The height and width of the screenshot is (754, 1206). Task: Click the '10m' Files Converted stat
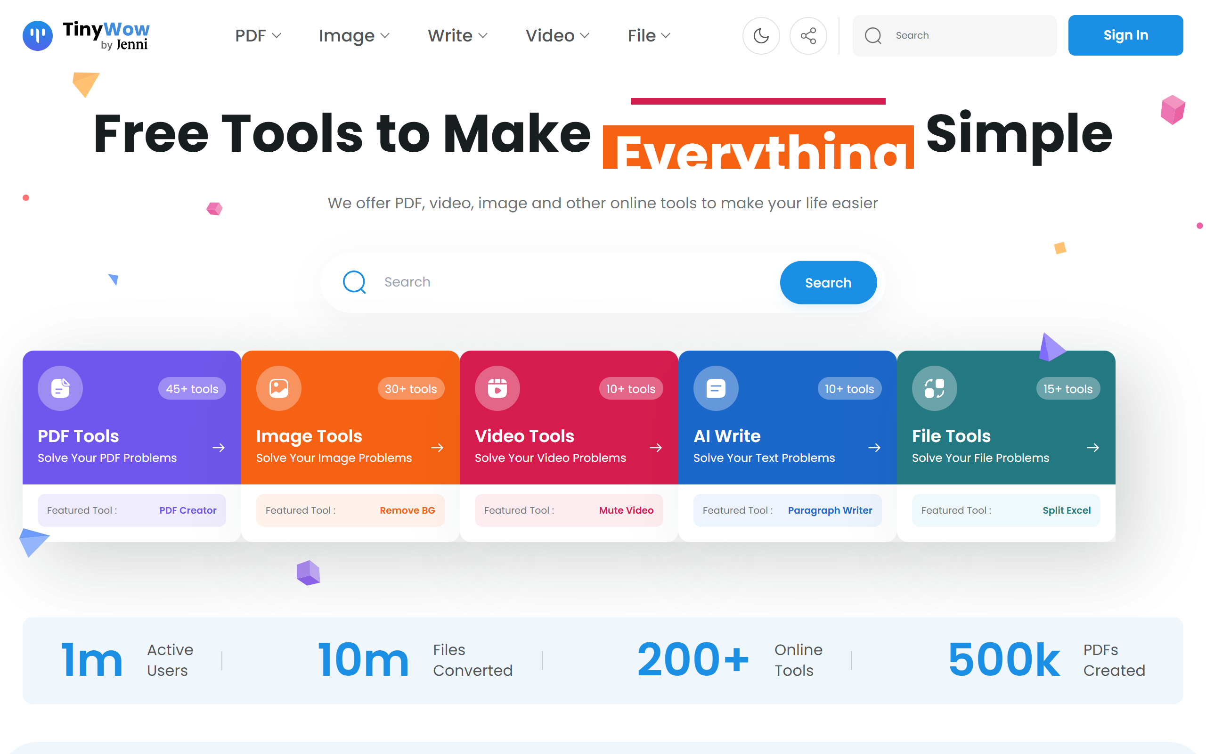(x=363, y=660)
